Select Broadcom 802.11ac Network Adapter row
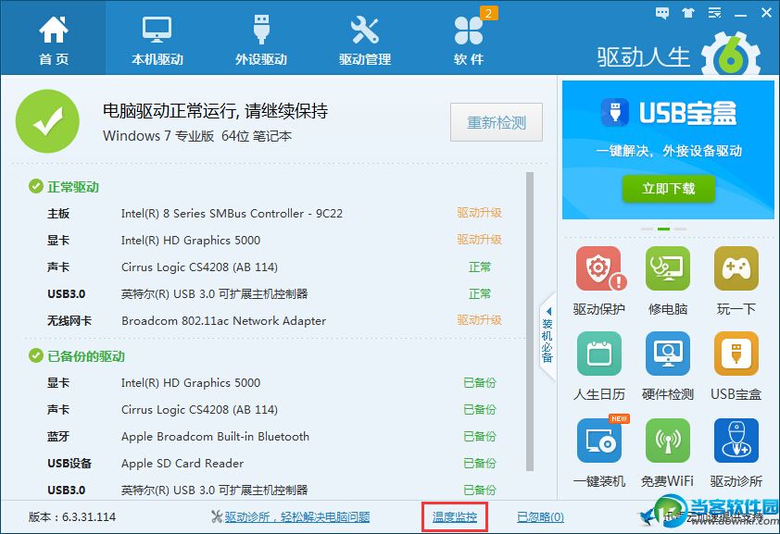This screenshot has width=780, height=534. coord(274,321)
